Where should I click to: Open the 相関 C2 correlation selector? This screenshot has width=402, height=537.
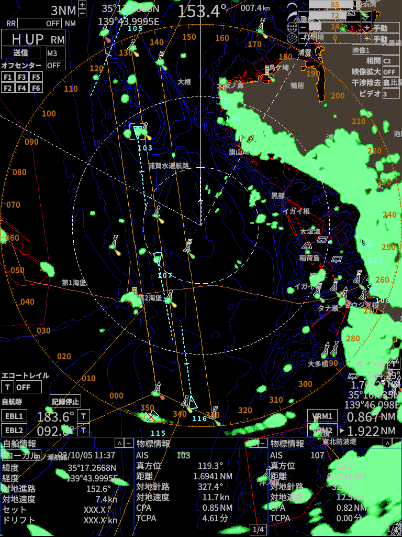point(389,61)
